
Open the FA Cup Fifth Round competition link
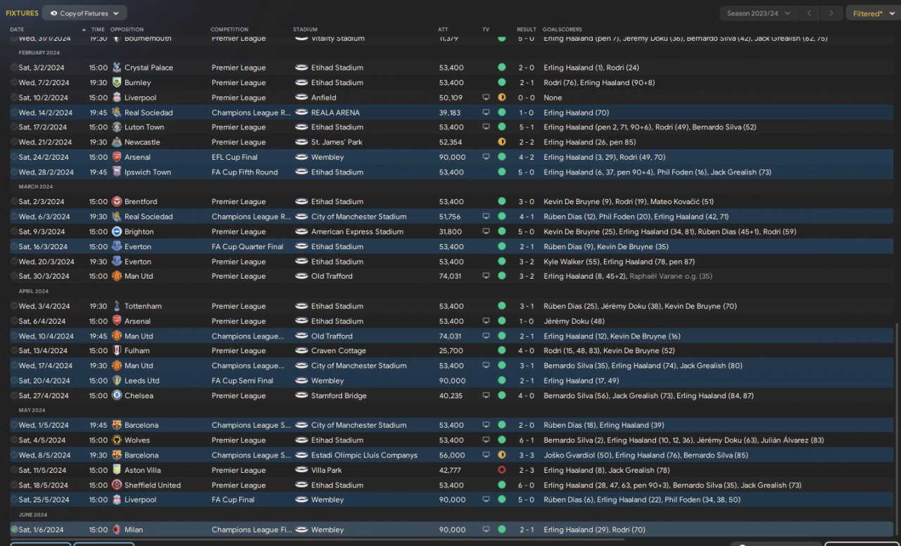245,172
